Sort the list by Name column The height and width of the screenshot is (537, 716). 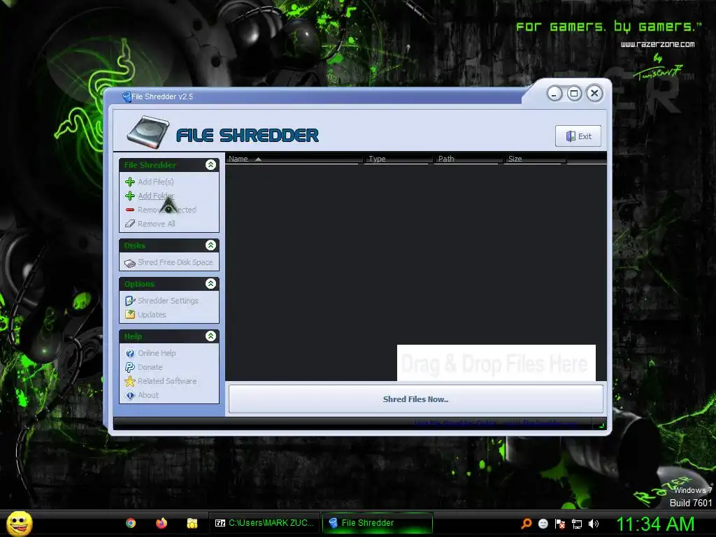coord(294,159)
